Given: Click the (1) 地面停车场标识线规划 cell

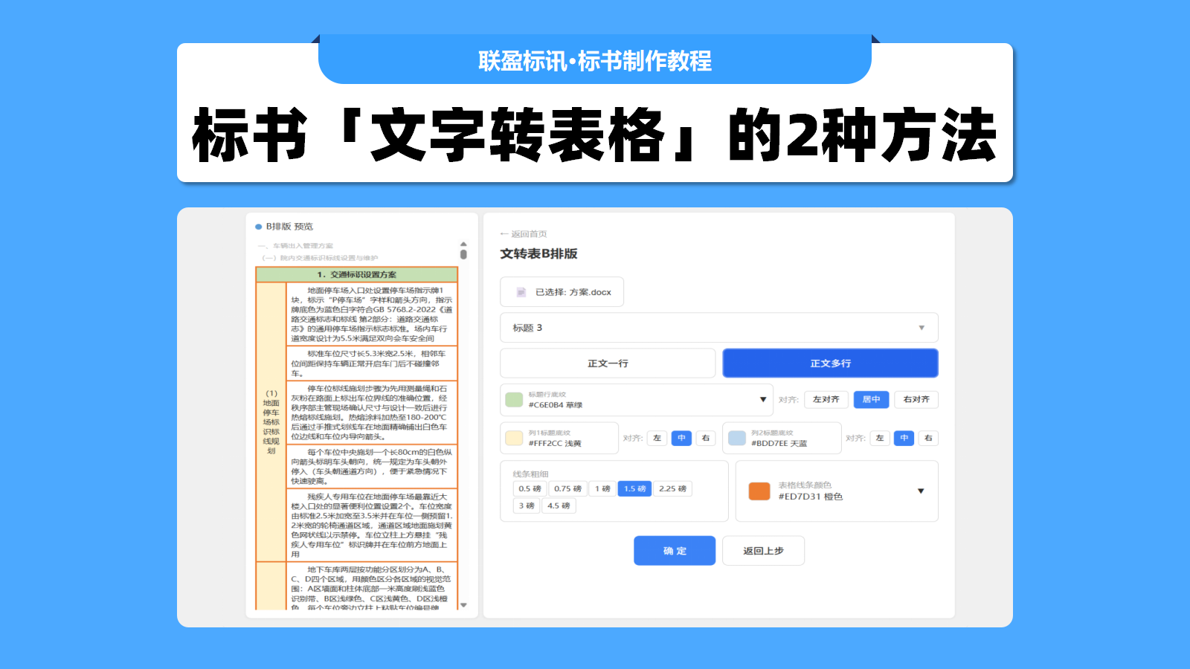Looking at the screenshot, I should tap(271, 421).
